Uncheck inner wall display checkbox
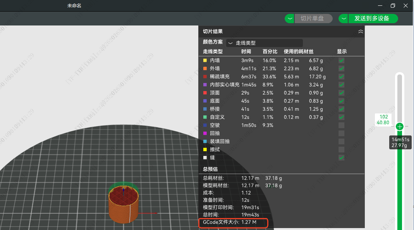414x230 pixels. [x=341, y=61]
